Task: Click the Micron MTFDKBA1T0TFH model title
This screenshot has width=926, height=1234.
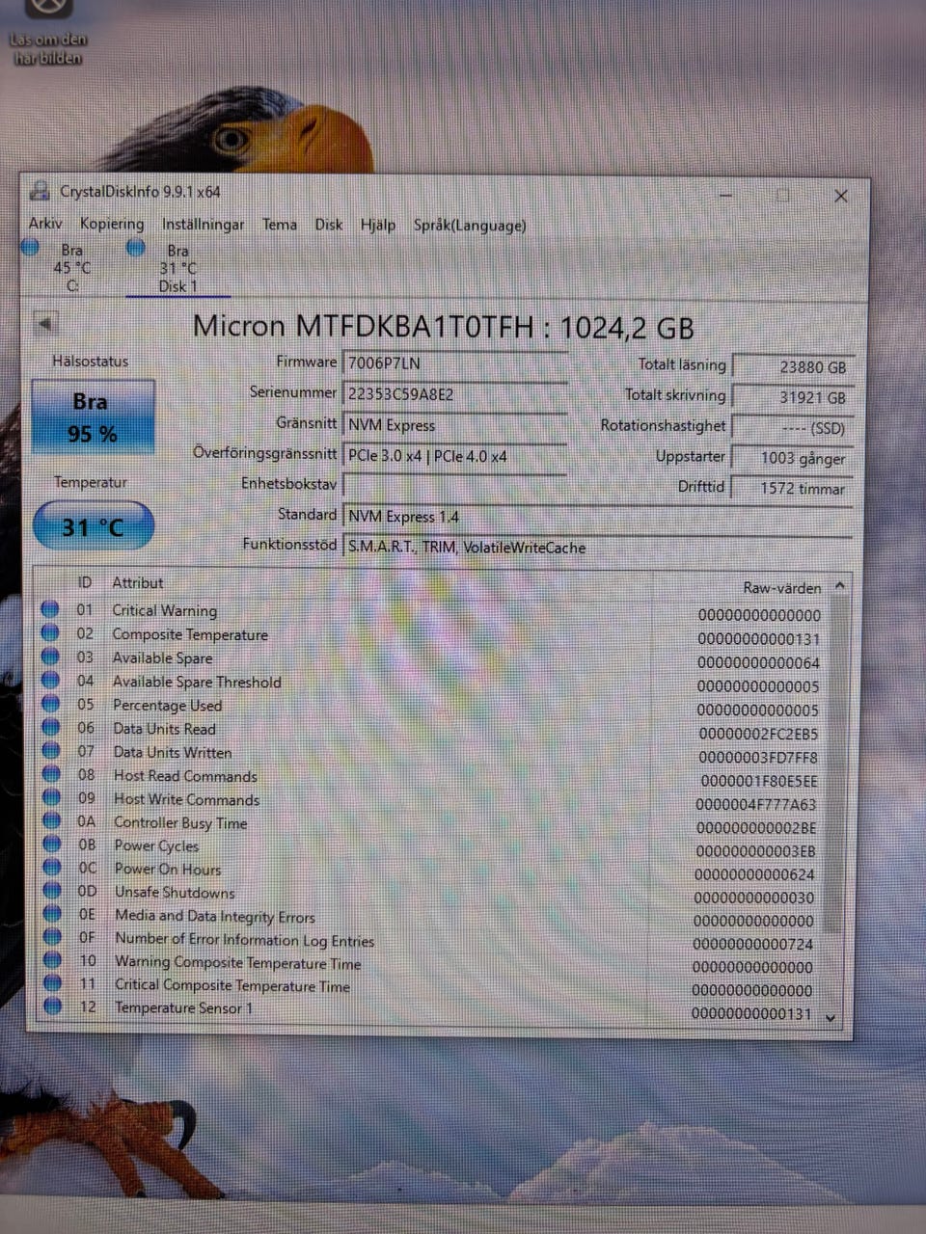Action: (x=444, y=327)
